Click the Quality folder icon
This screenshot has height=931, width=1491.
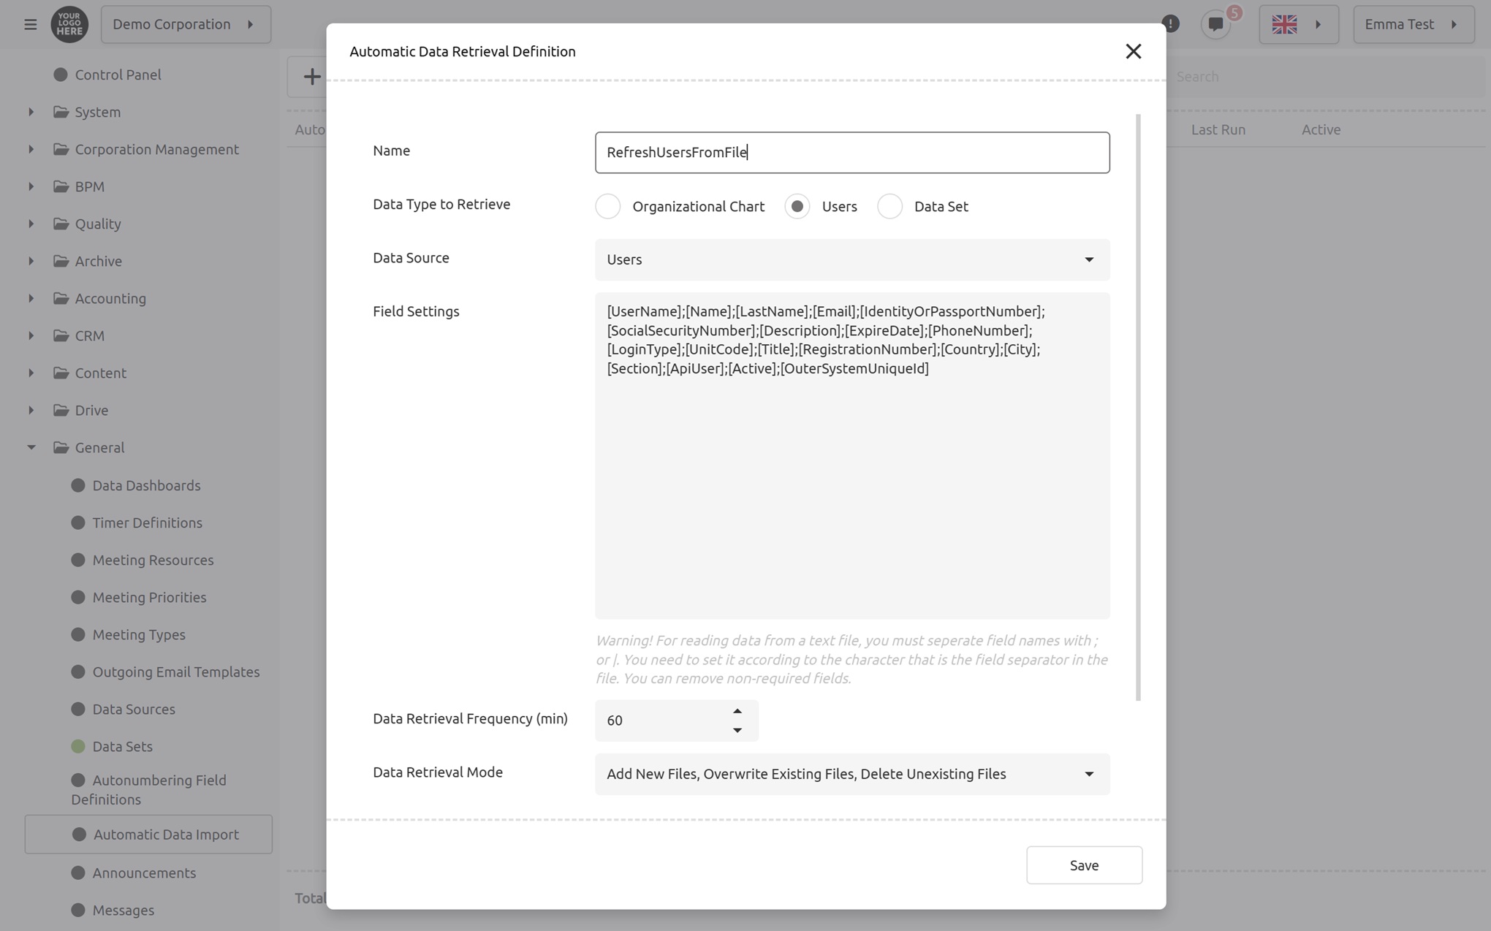point(61,224)
